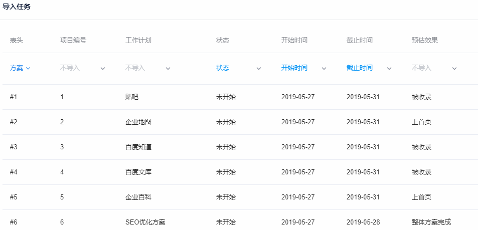The width and height of the screenshot is (478, 230).
Task: Click the 预估效果 column header
Action: pos(425,40)
